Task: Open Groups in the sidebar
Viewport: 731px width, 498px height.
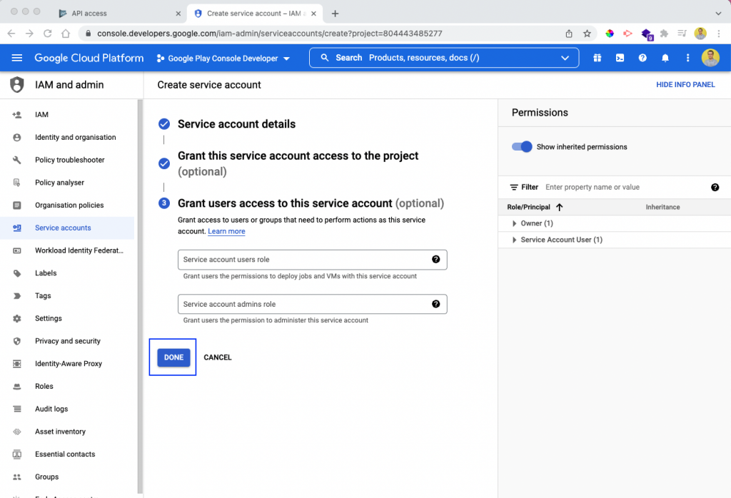Action: (67, 477)
